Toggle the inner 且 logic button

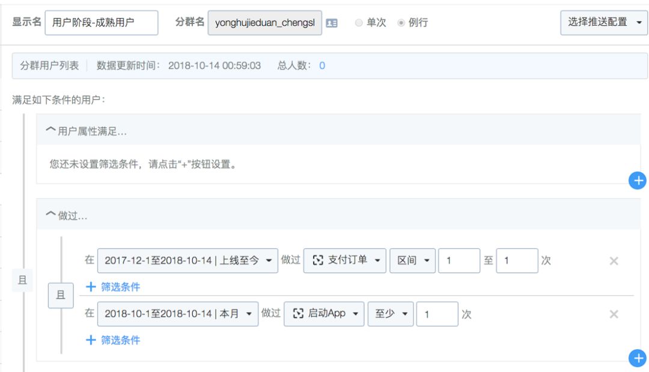[61, 295]
